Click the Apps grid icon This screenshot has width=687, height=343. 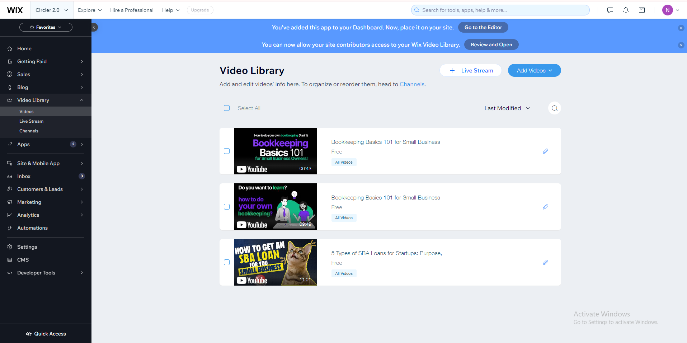(10, 144)
